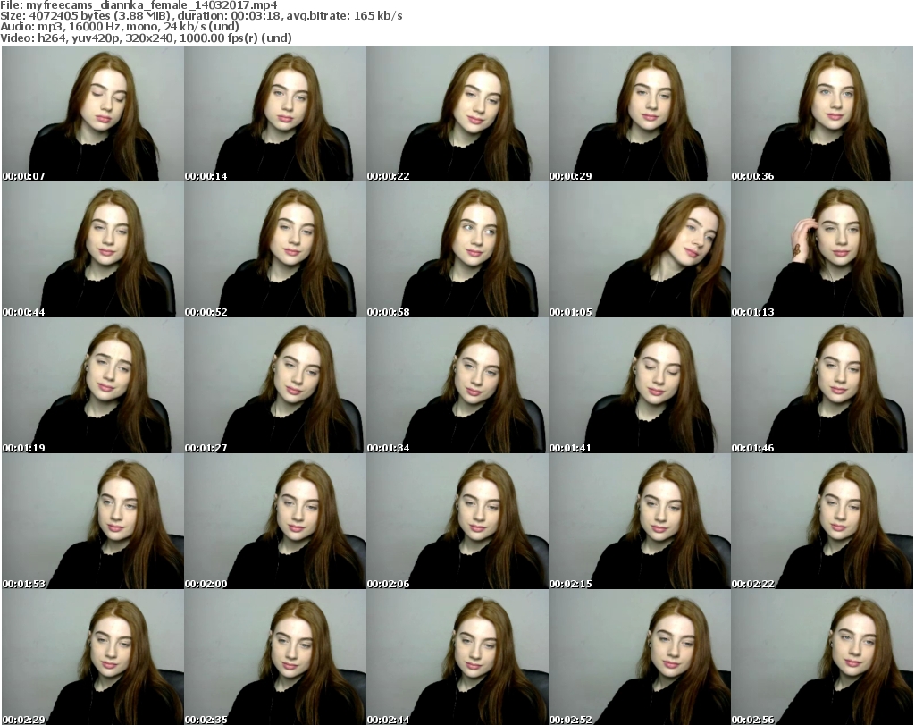Click the video frame labeled 00:02:52

click(640, 657)
